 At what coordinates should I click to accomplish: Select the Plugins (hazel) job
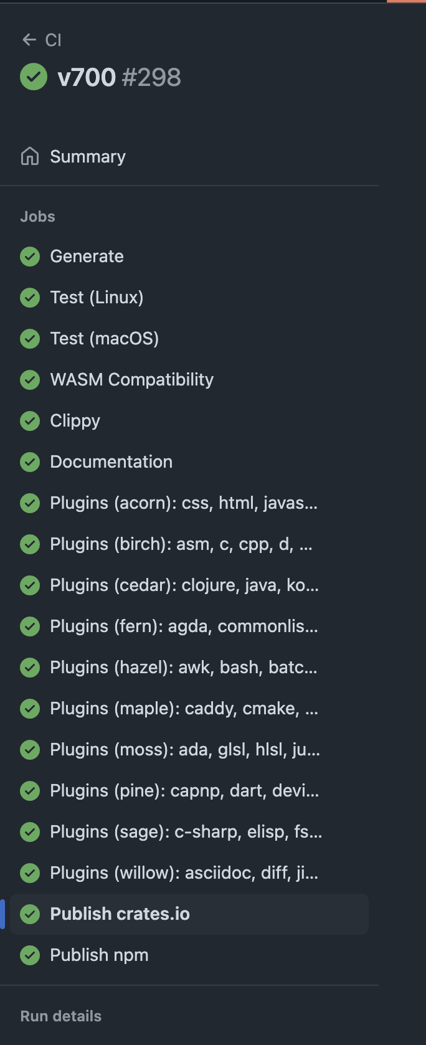(184, 667)
